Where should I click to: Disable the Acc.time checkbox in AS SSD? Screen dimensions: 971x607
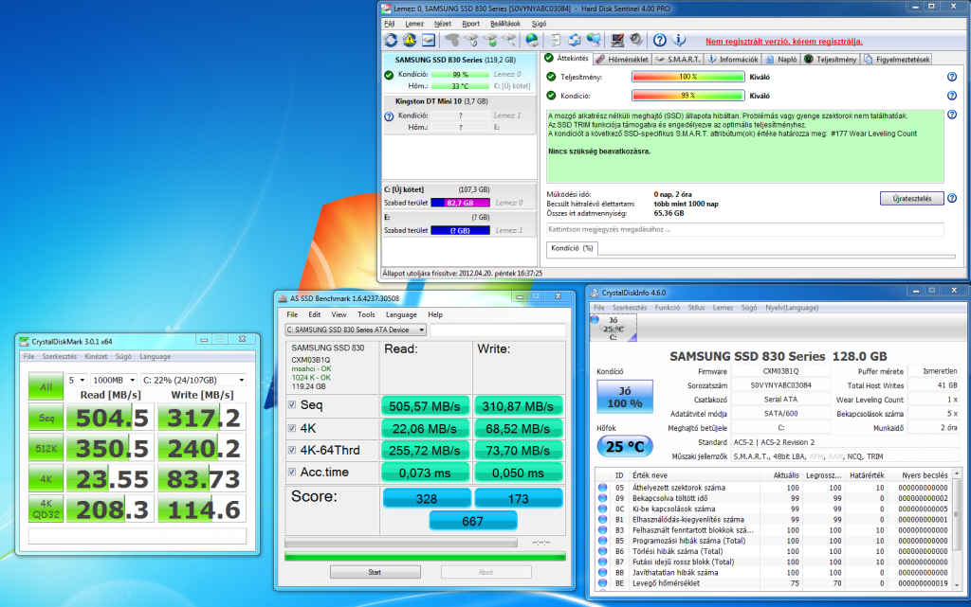pyautogui.click(x=292, y=473)
